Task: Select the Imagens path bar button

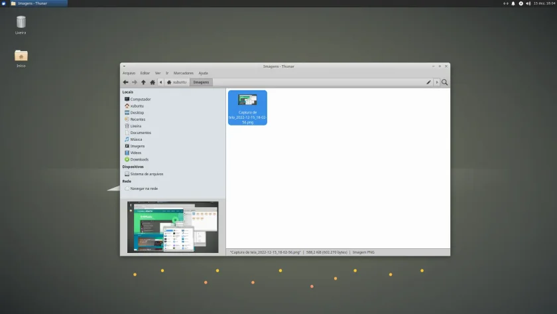Action: (201, 82)
